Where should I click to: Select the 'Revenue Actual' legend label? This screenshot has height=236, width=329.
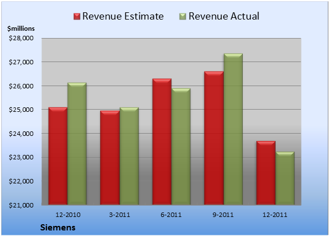pyautogui.click(x=224, y=16)
